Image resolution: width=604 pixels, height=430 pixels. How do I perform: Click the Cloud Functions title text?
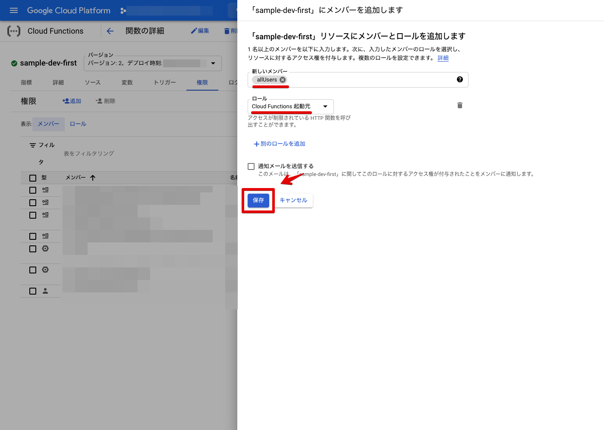tap(56, 31)
